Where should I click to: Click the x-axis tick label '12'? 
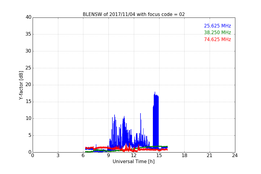pyautogui.click(x=134, y=156)
